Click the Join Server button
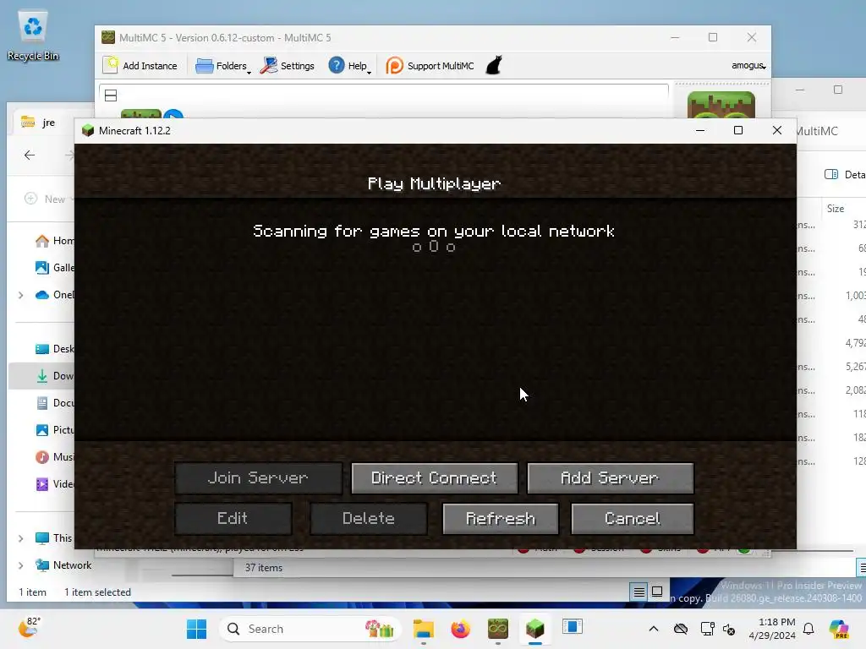 point(258,478)
